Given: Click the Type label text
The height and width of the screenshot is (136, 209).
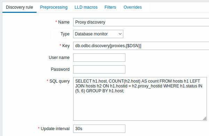Looking at the screenshot, I should [65, 34].
